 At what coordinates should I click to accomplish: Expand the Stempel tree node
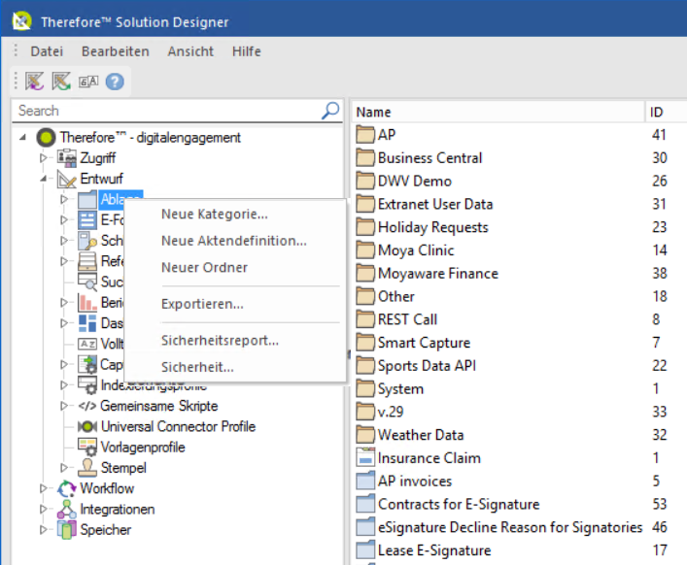click(64, 468)
